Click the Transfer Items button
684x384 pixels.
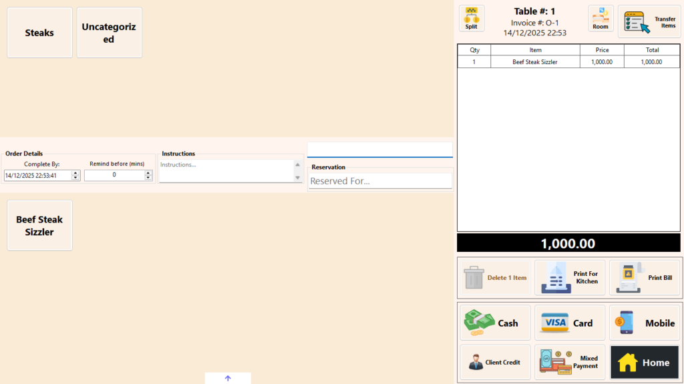point(649,21)
